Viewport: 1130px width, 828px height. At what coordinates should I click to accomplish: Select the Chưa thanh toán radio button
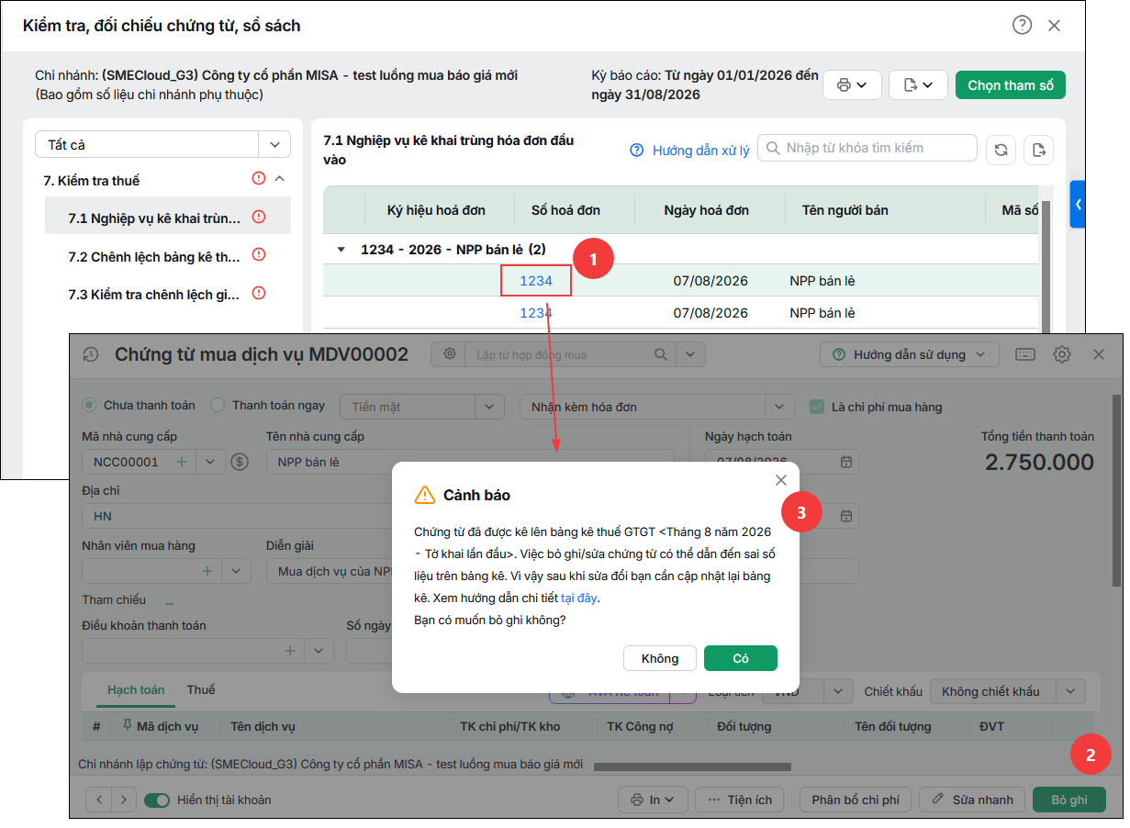pos(89,405)
